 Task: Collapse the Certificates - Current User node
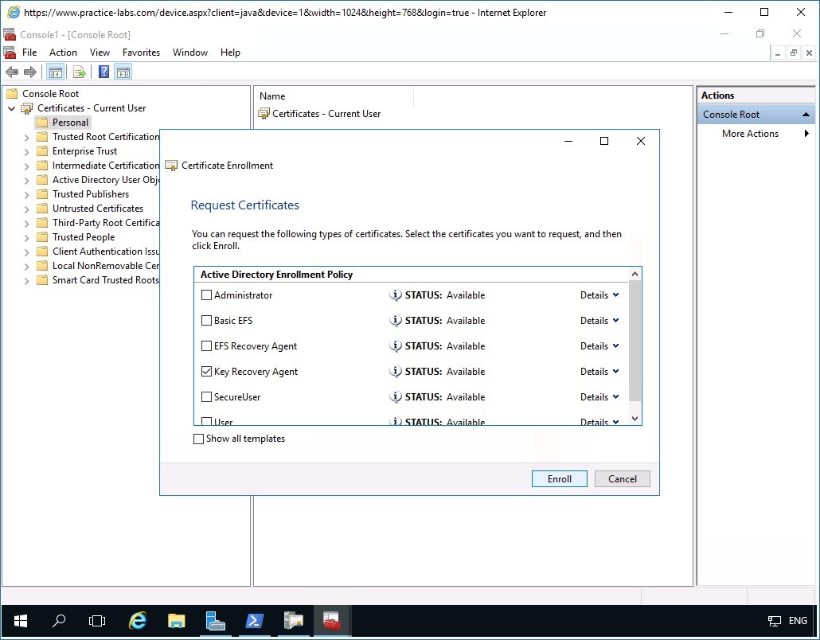click(11, 107)
